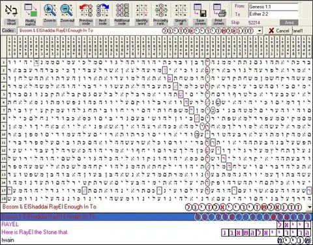This screenshot has height=245, width=313.
Task: Click the matrix row number 9 header
Action: [4, 126]
